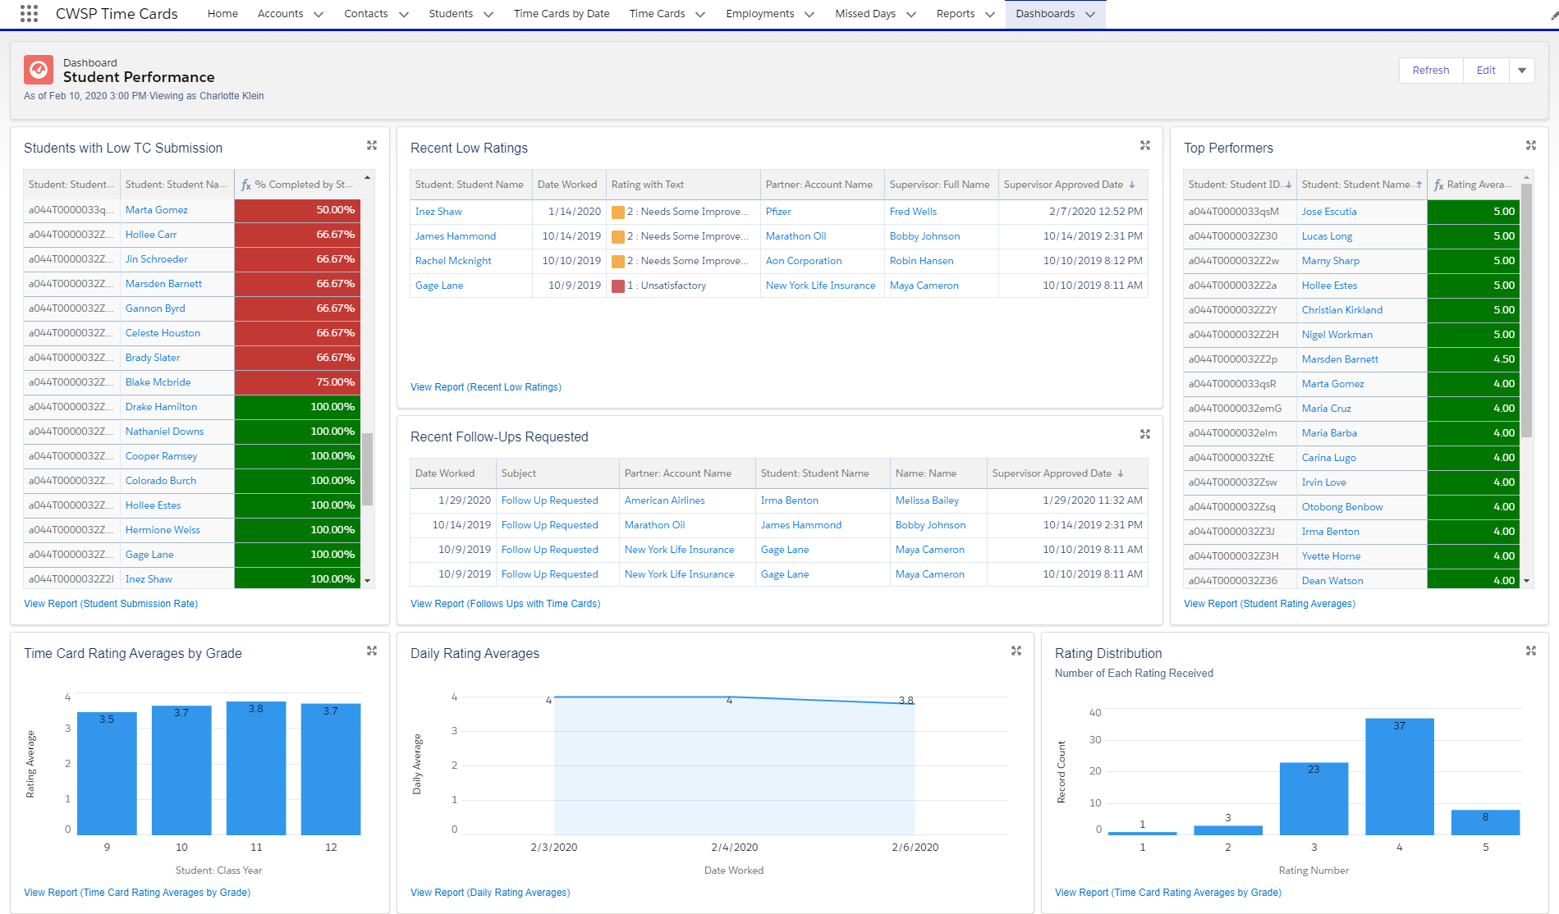Screen dimensions: 1559x914
Task: Open Maya Cameron in Recent Low Ratings
Action: click(x=924, y=286)
